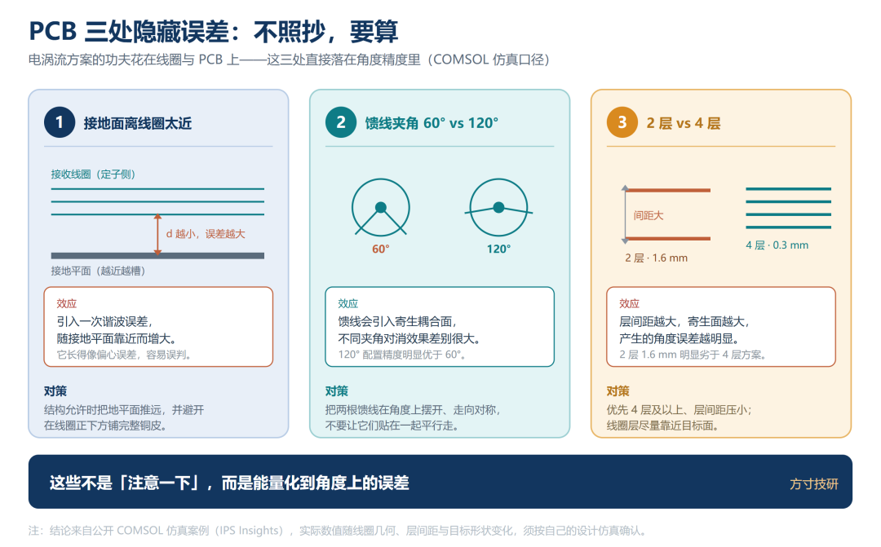The image size is (881, 547).
Task: Select heading 馈线夹角 60° vs 120°
Action: [432, 123]
